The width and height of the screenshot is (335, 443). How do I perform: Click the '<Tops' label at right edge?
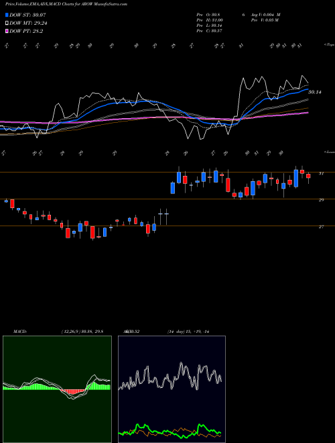pyautogui.click(x=330, y=45)
